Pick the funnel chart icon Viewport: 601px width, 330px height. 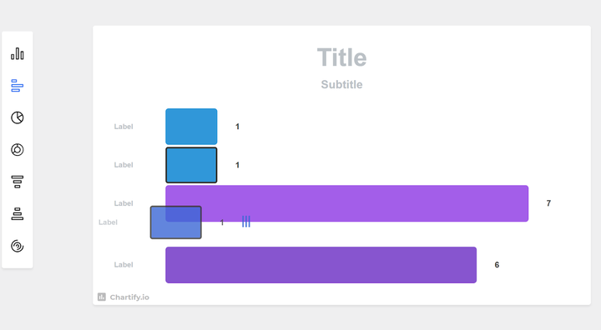[x=18, y=182]
